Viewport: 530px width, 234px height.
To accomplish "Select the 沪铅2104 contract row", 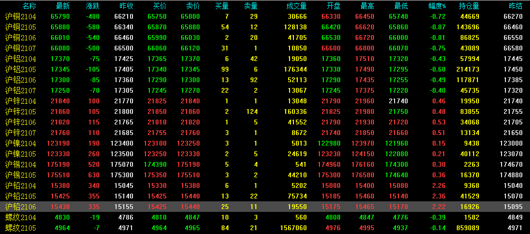I will tap(265, 186).
